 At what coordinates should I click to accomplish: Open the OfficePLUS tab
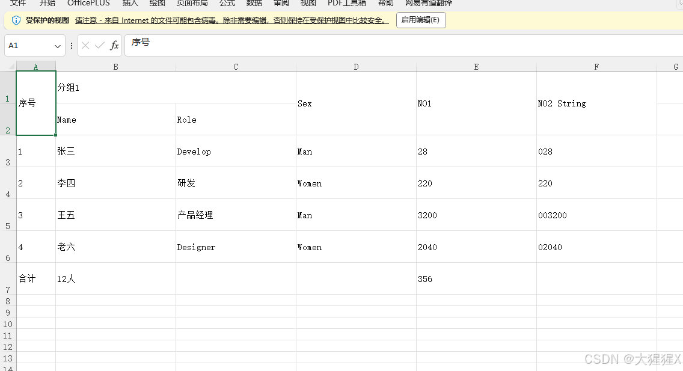point(88,3)
